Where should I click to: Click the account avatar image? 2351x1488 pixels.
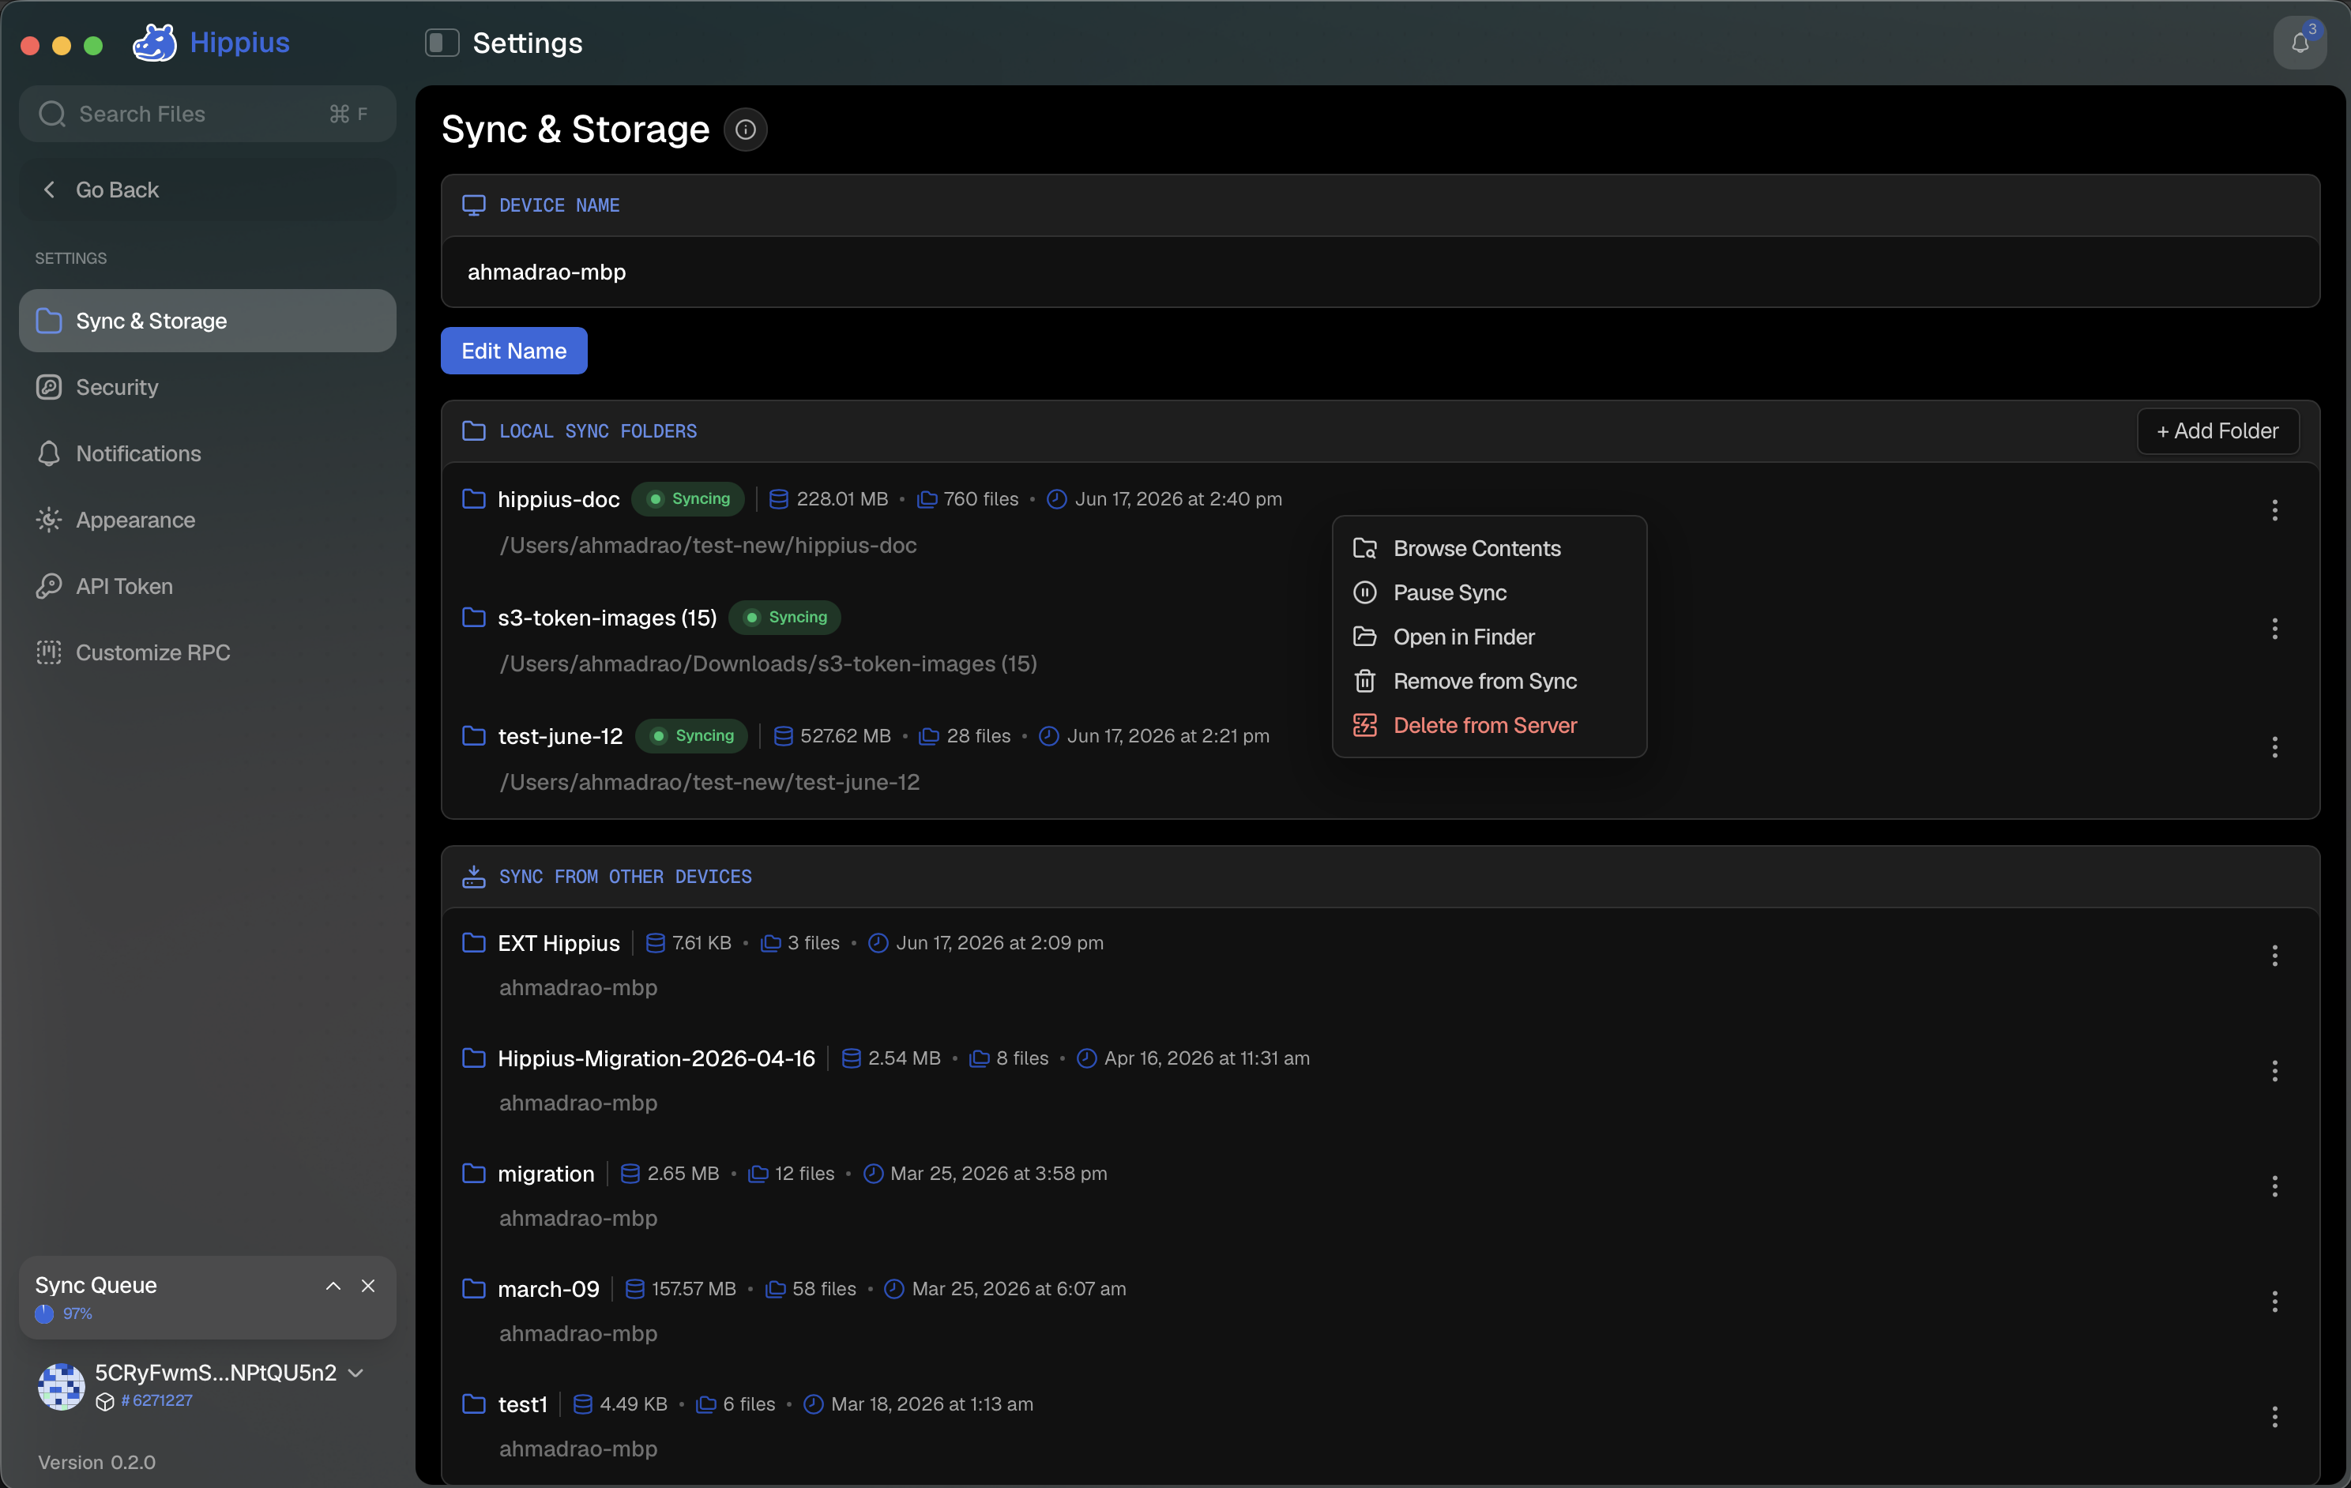click(61, 1386)
